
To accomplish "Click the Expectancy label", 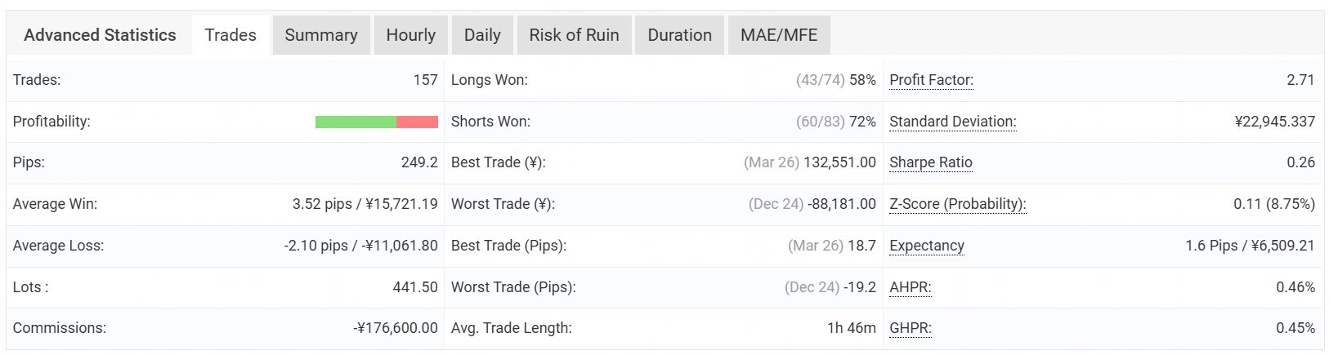I will (x=926, y=246).
